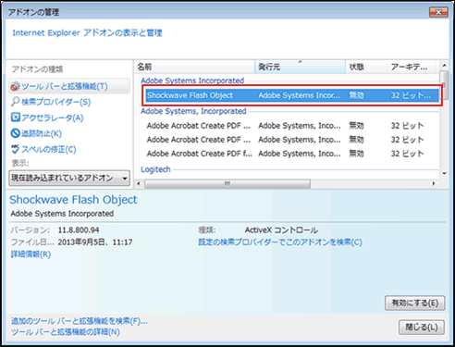Click the アクセラレータ arrow icon

pos(16,118)
